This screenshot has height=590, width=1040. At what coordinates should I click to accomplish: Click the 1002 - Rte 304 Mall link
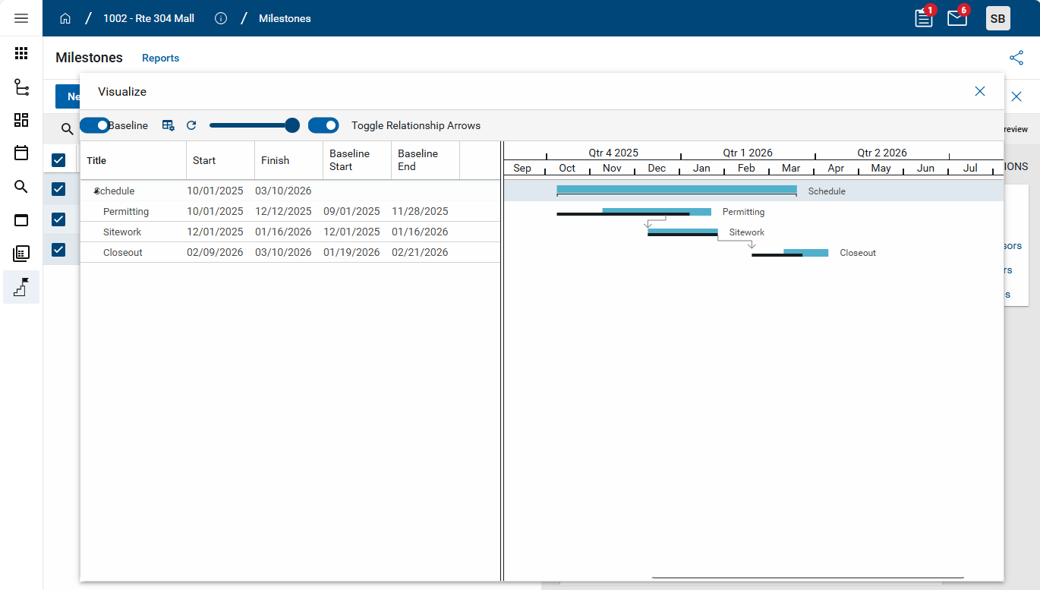pos(149,18)
